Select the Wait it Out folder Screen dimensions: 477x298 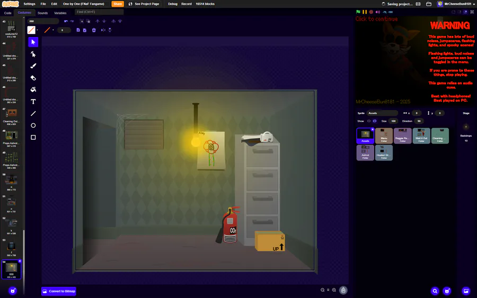tap(421, 136)
